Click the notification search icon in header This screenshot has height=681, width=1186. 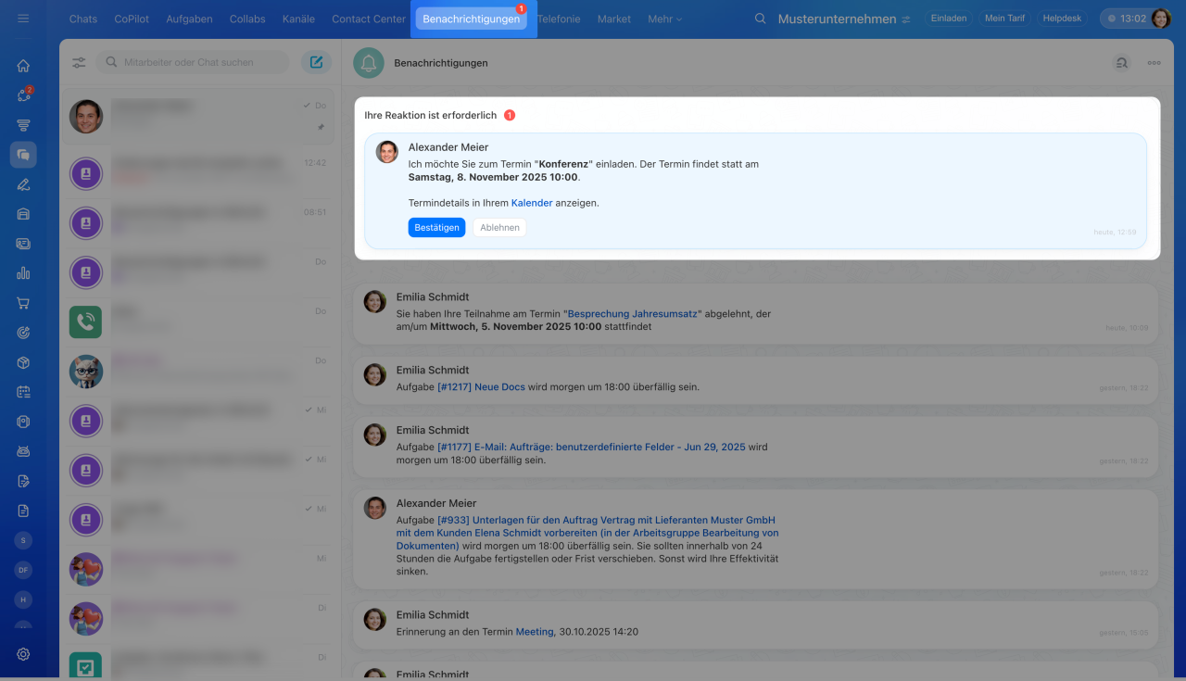pos(1122,63)
